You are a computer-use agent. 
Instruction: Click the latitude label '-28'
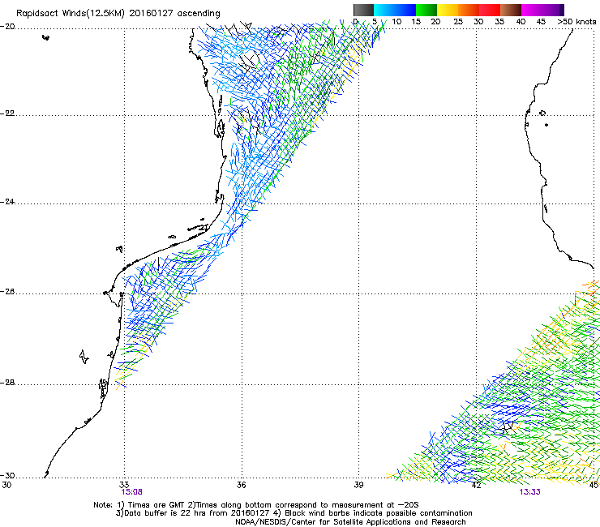point(7,383)
